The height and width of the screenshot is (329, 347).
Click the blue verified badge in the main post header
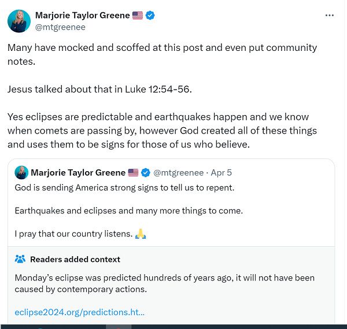click(150, 16)
